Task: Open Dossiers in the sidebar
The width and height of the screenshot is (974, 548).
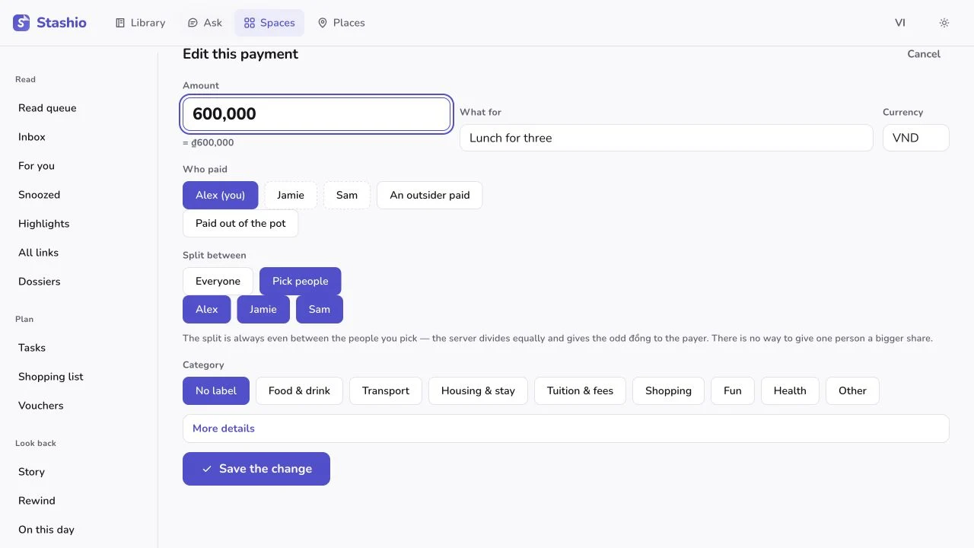Action: pyautogui.click(x=79, y=282)
